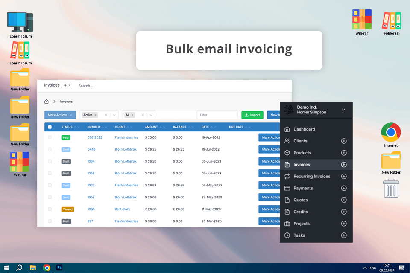The image size is (410, 273).
Task: Add a project with plus icon
Action: pos(344,224)
